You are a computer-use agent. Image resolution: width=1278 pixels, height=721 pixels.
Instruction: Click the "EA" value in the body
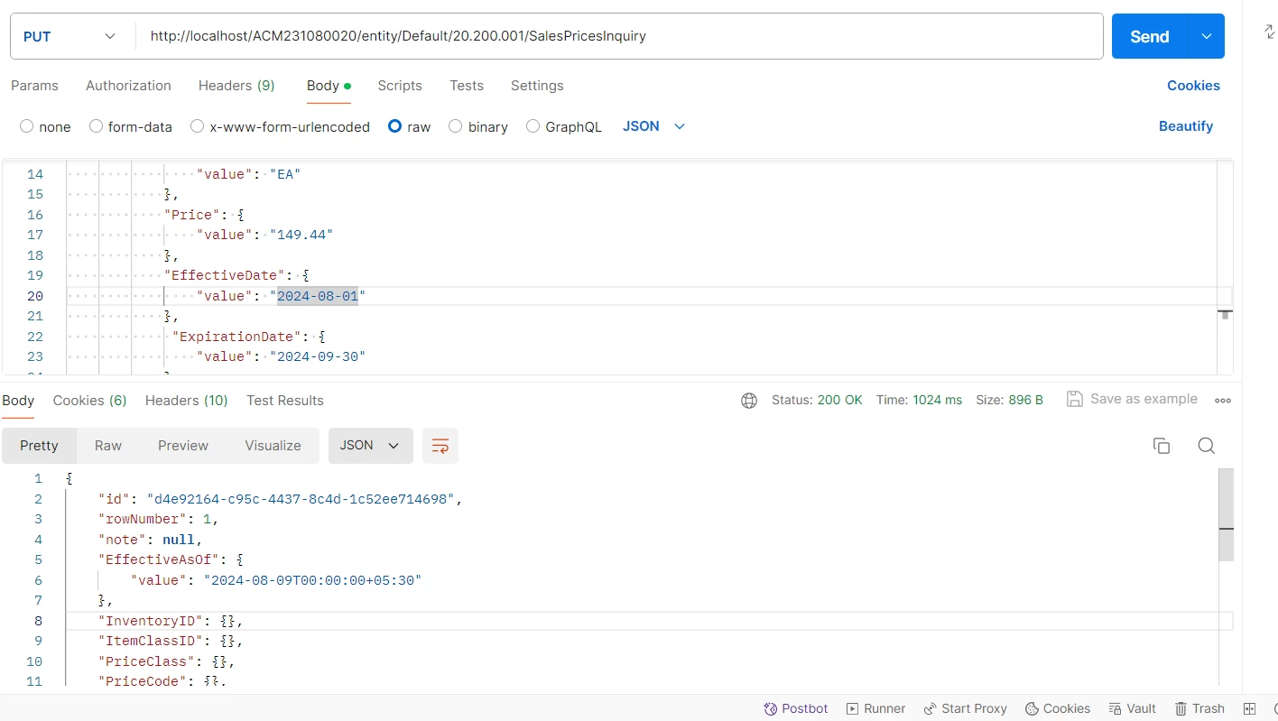(x=284, y=174)
